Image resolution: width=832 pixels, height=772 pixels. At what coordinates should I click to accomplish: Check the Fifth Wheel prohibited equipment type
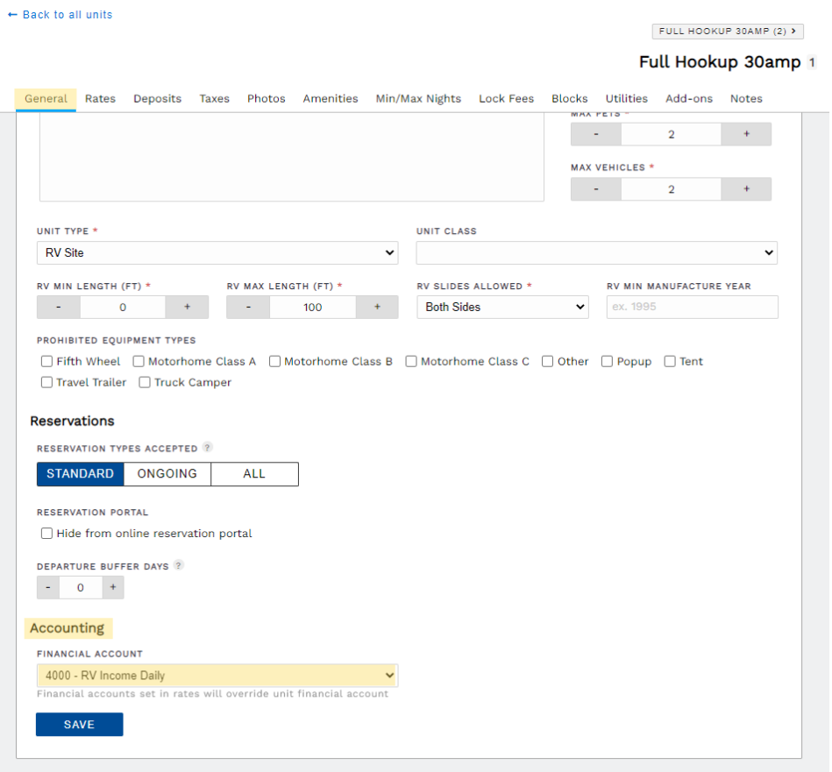pos(46,361)
